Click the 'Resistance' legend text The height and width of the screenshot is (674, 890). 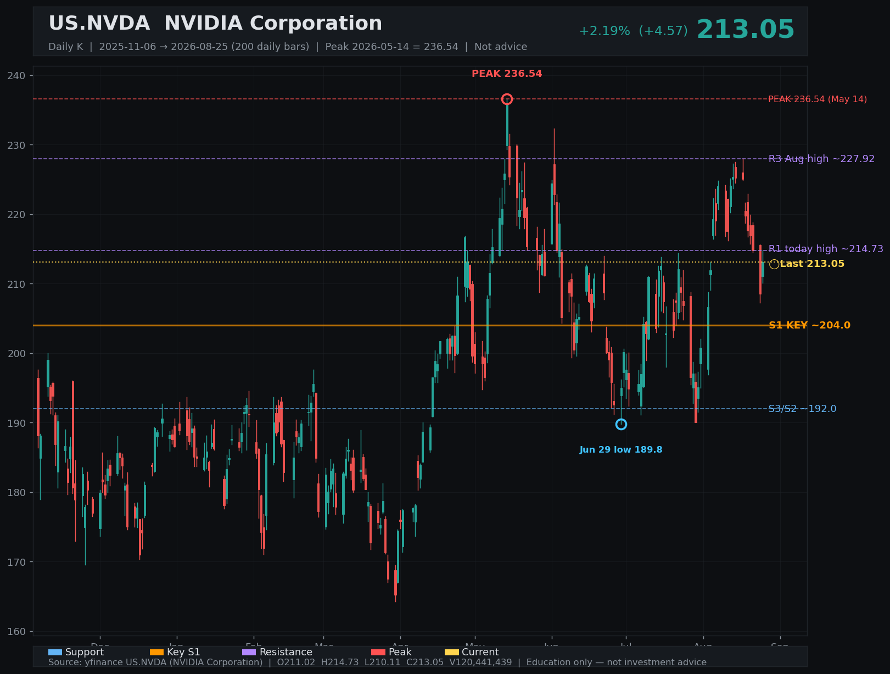(286, 653)
